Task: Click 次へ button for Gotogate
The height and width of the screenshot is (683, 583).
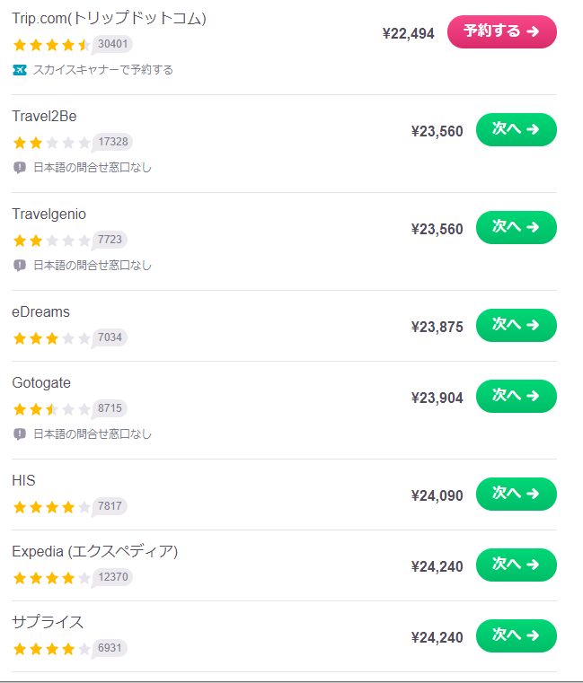Action: (516, 396)
